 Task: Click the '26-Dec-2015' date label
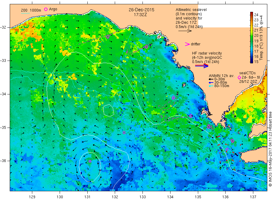142,10
